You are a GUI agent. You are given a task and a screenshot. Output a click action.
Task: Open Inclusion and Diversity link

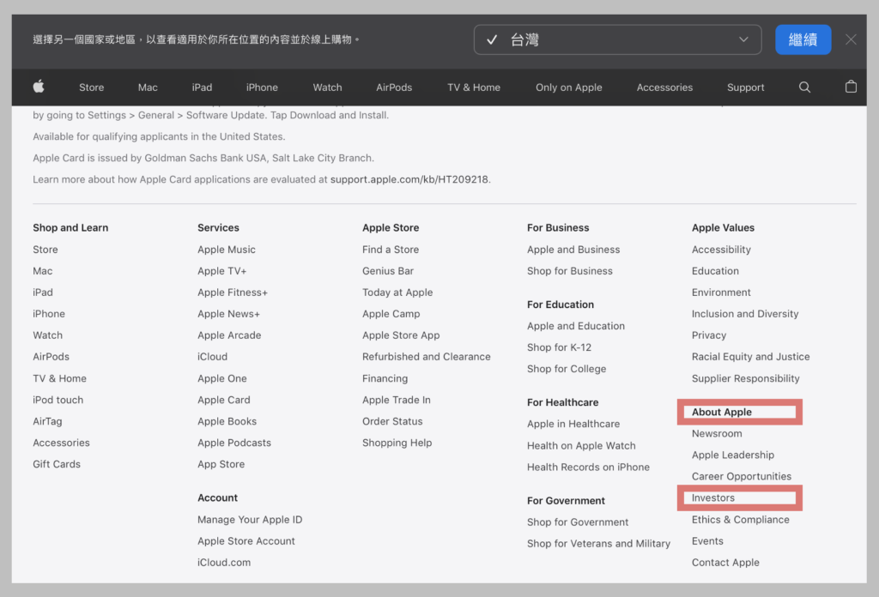[x=745, y=314]
